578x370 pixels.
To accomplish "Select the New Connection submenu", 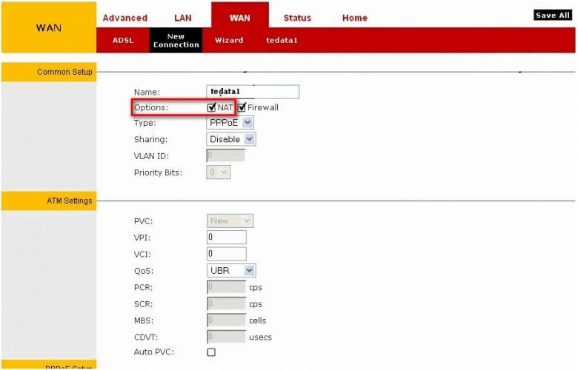I will click(176, 40).
